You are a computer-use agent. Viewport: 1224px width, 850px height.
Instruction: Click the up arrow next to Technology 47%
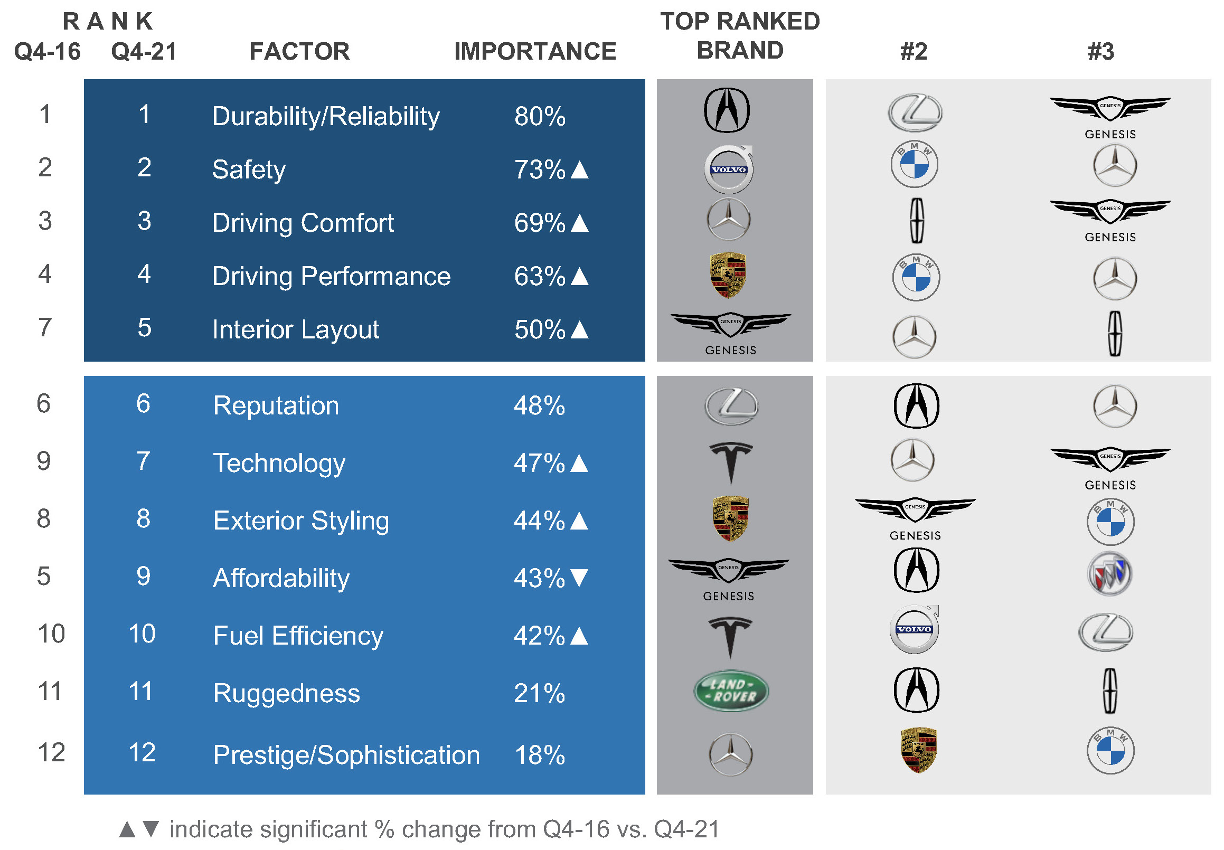point(578,463)
